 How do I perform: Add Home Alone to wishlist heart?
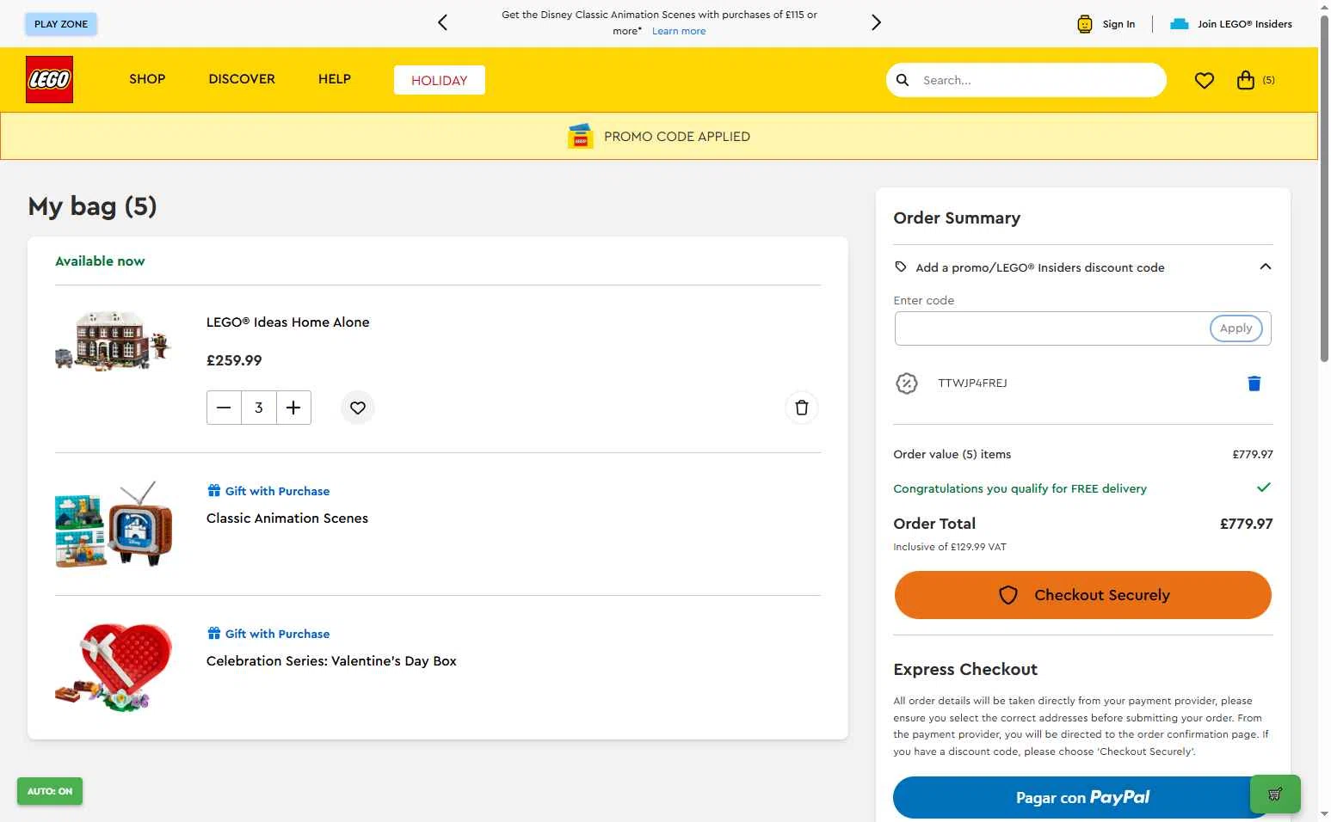point(358,408)
